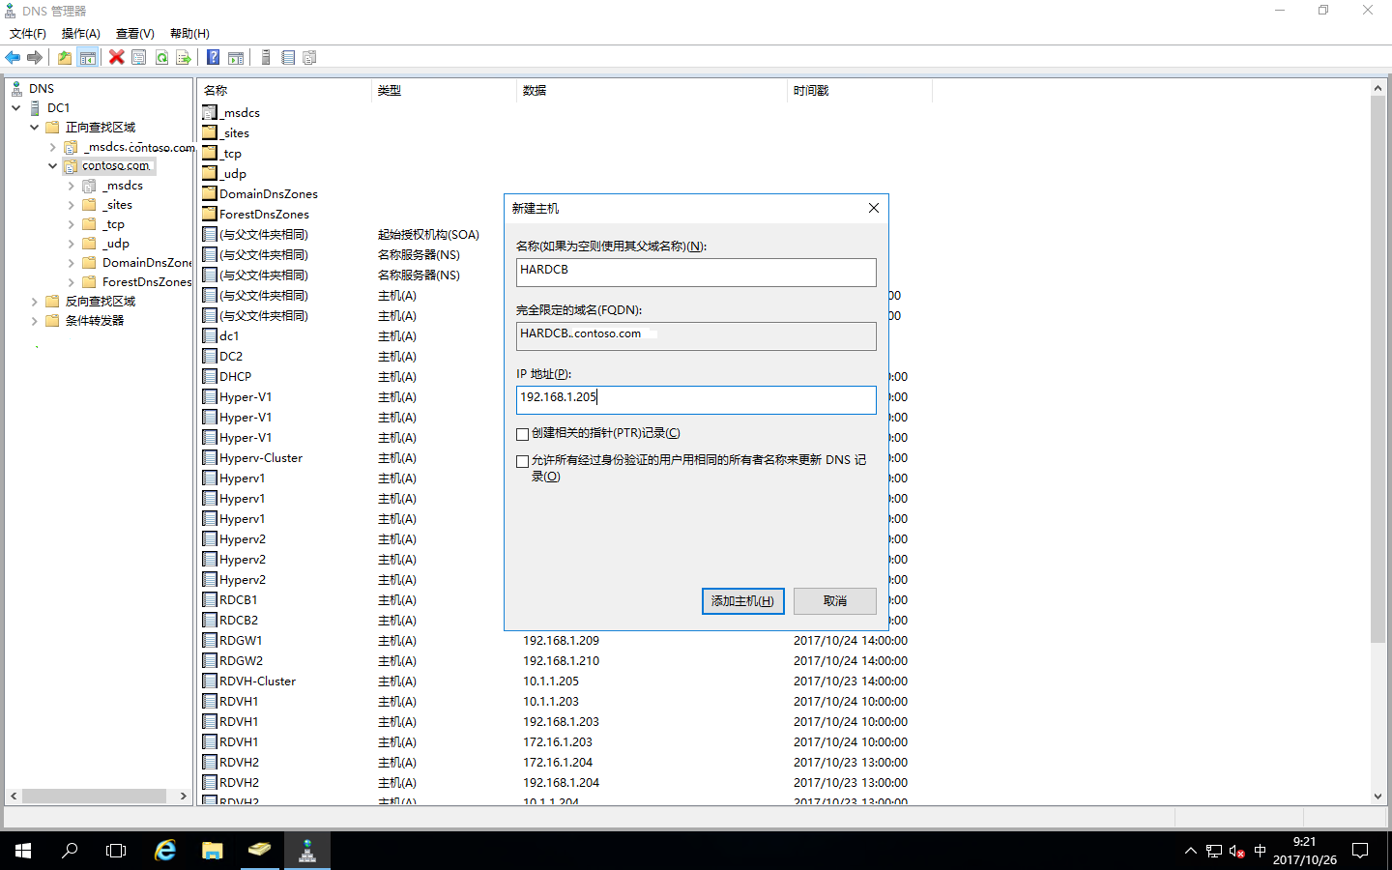Expand _msdcs.contoso.com zone node

[52, 147]
